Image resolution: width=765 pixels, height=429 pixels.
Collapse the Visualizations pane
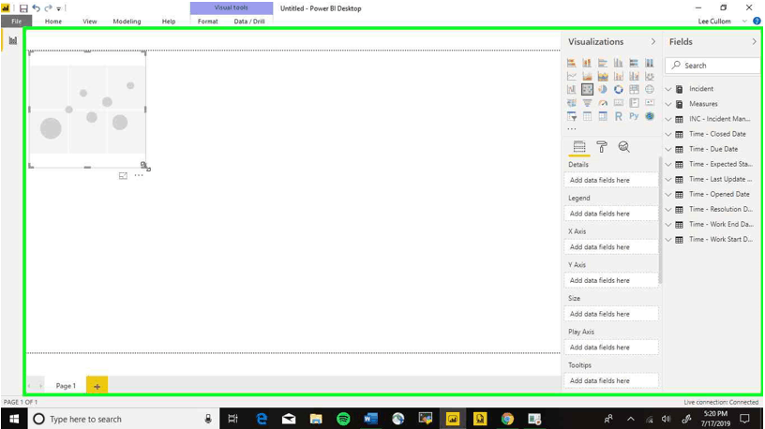(x=653, y=42)
